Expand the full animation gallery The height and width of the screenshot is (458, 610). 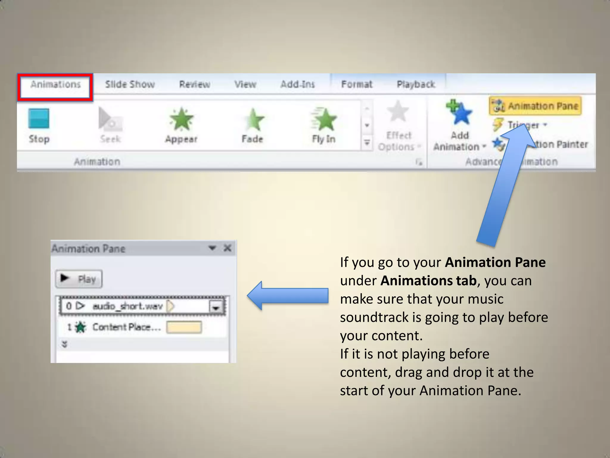tap(367, 143)
